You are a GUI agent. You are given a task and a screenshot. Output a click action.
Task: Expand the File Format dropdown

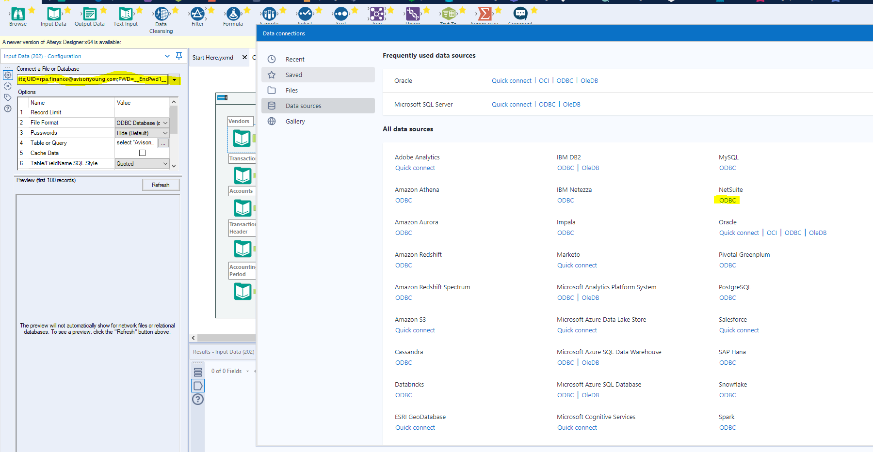pos(165,123)
